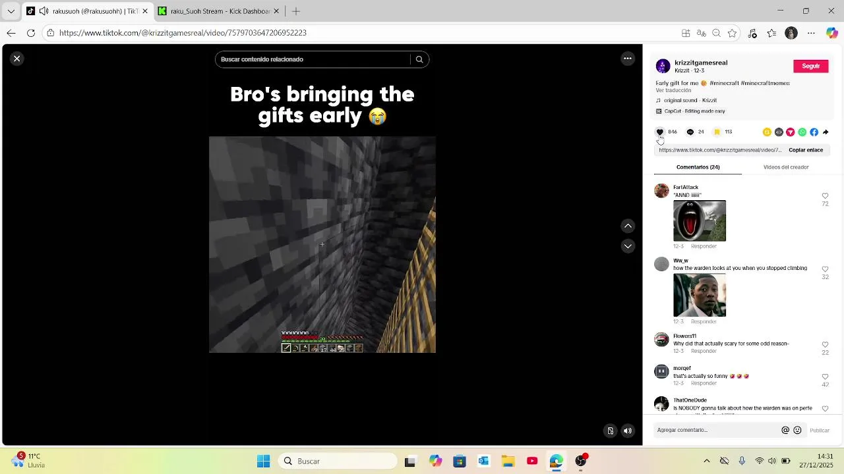Share the video to Facebook
Screen dimensions: 844x474
(814, 132)
